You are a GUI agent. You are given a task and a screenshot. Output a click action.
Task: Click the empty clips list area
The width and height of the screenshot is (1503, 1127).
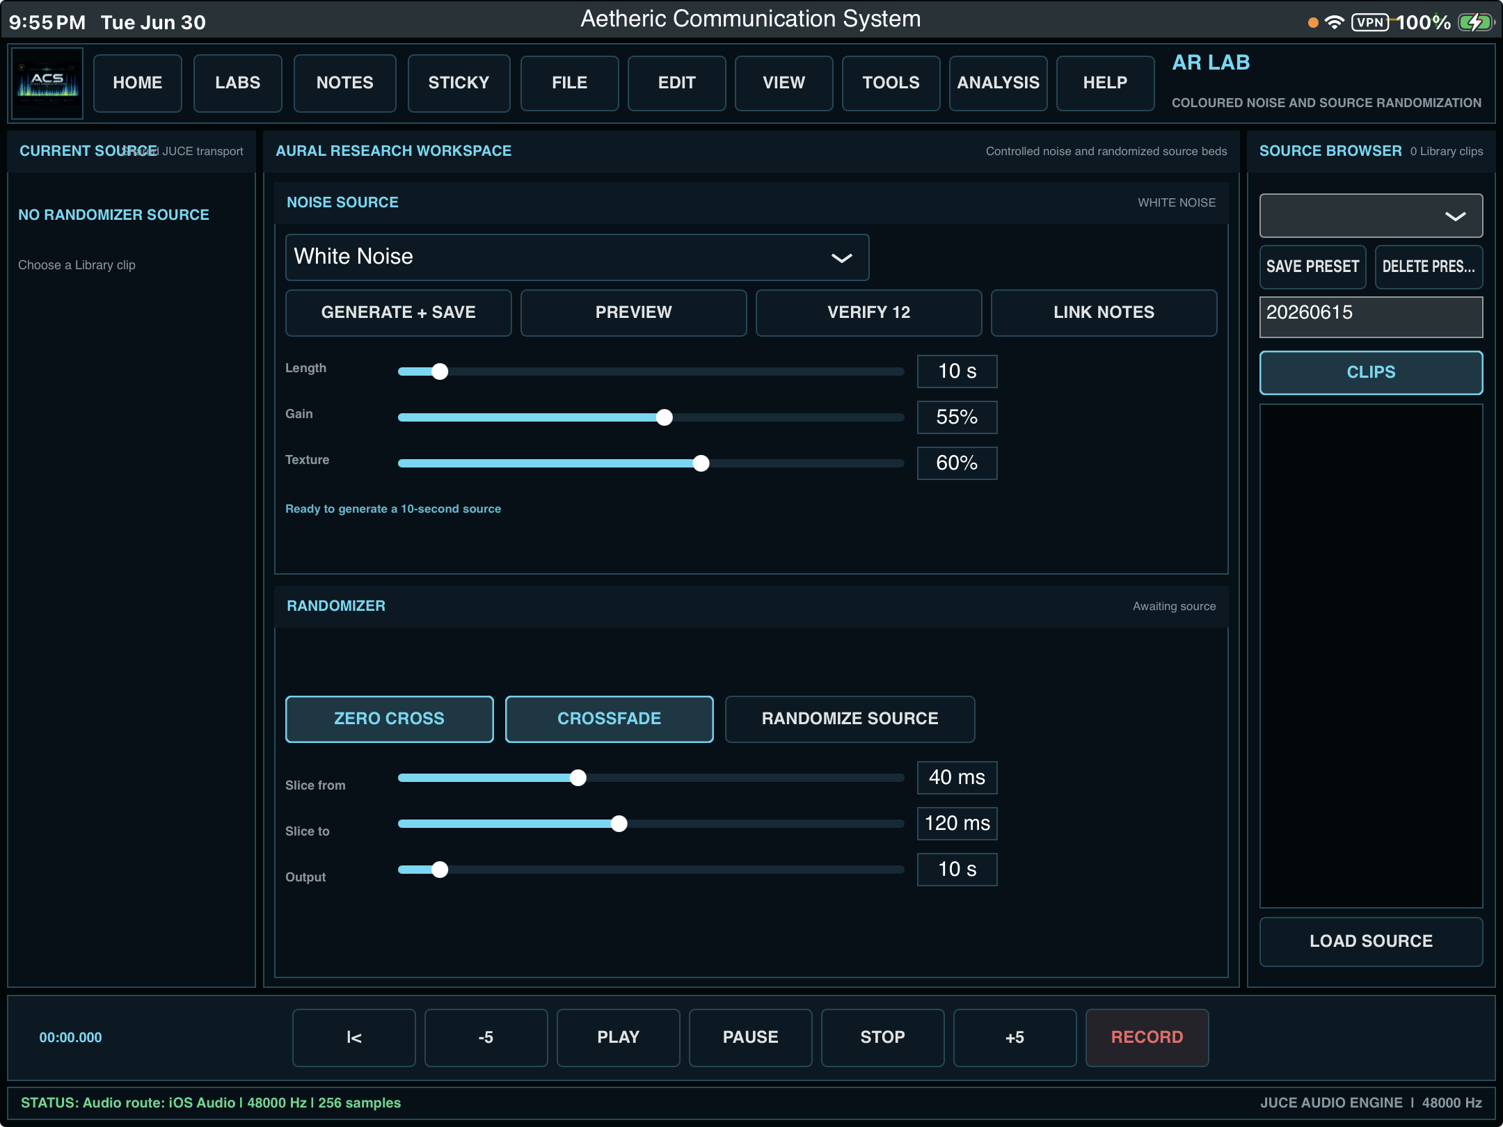click(1371, 656)
